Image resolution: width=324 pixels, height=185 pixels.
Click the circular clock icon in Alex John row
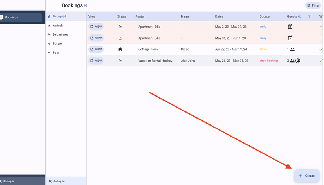[x=298, y=61]
